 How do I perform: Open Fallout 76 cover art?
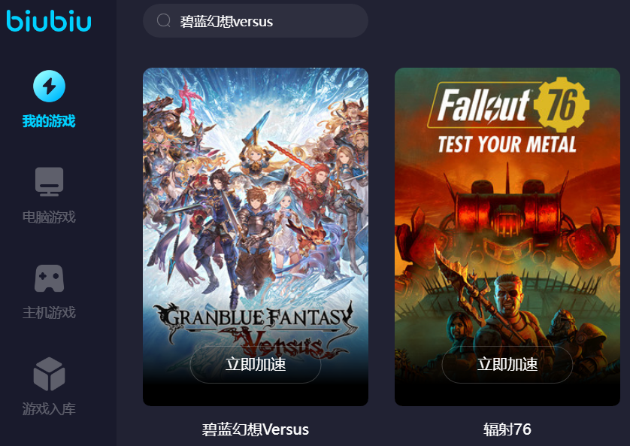(x=507, y=201)
